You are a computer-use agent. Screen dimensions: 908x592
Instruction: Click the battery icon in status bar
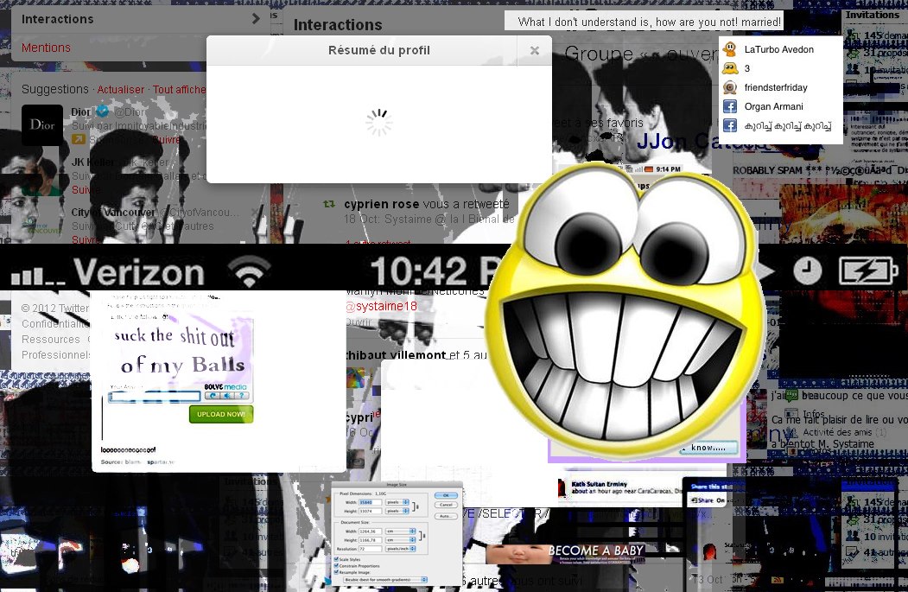(x=867, y=271)
